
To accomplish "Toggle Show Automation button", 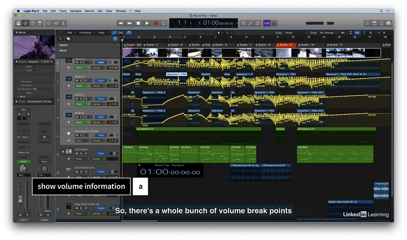I will pos(114,33).
